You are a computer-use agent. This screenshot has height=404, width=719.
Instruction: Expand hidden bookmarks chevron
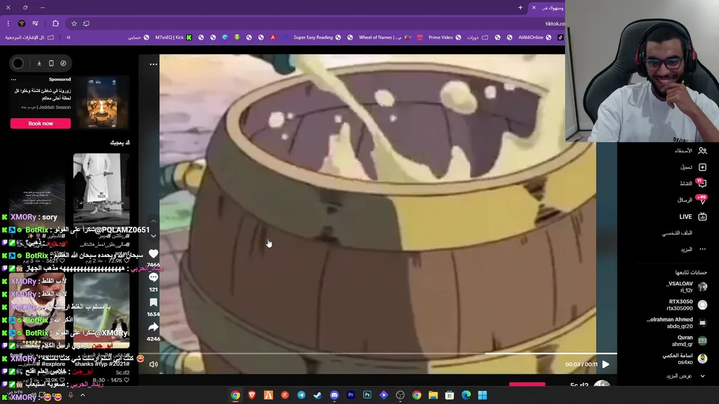[69, 38]
